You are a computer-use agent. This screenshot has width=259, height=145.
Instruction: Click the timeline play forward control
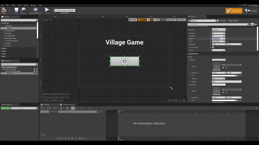[x=72, y=139]
